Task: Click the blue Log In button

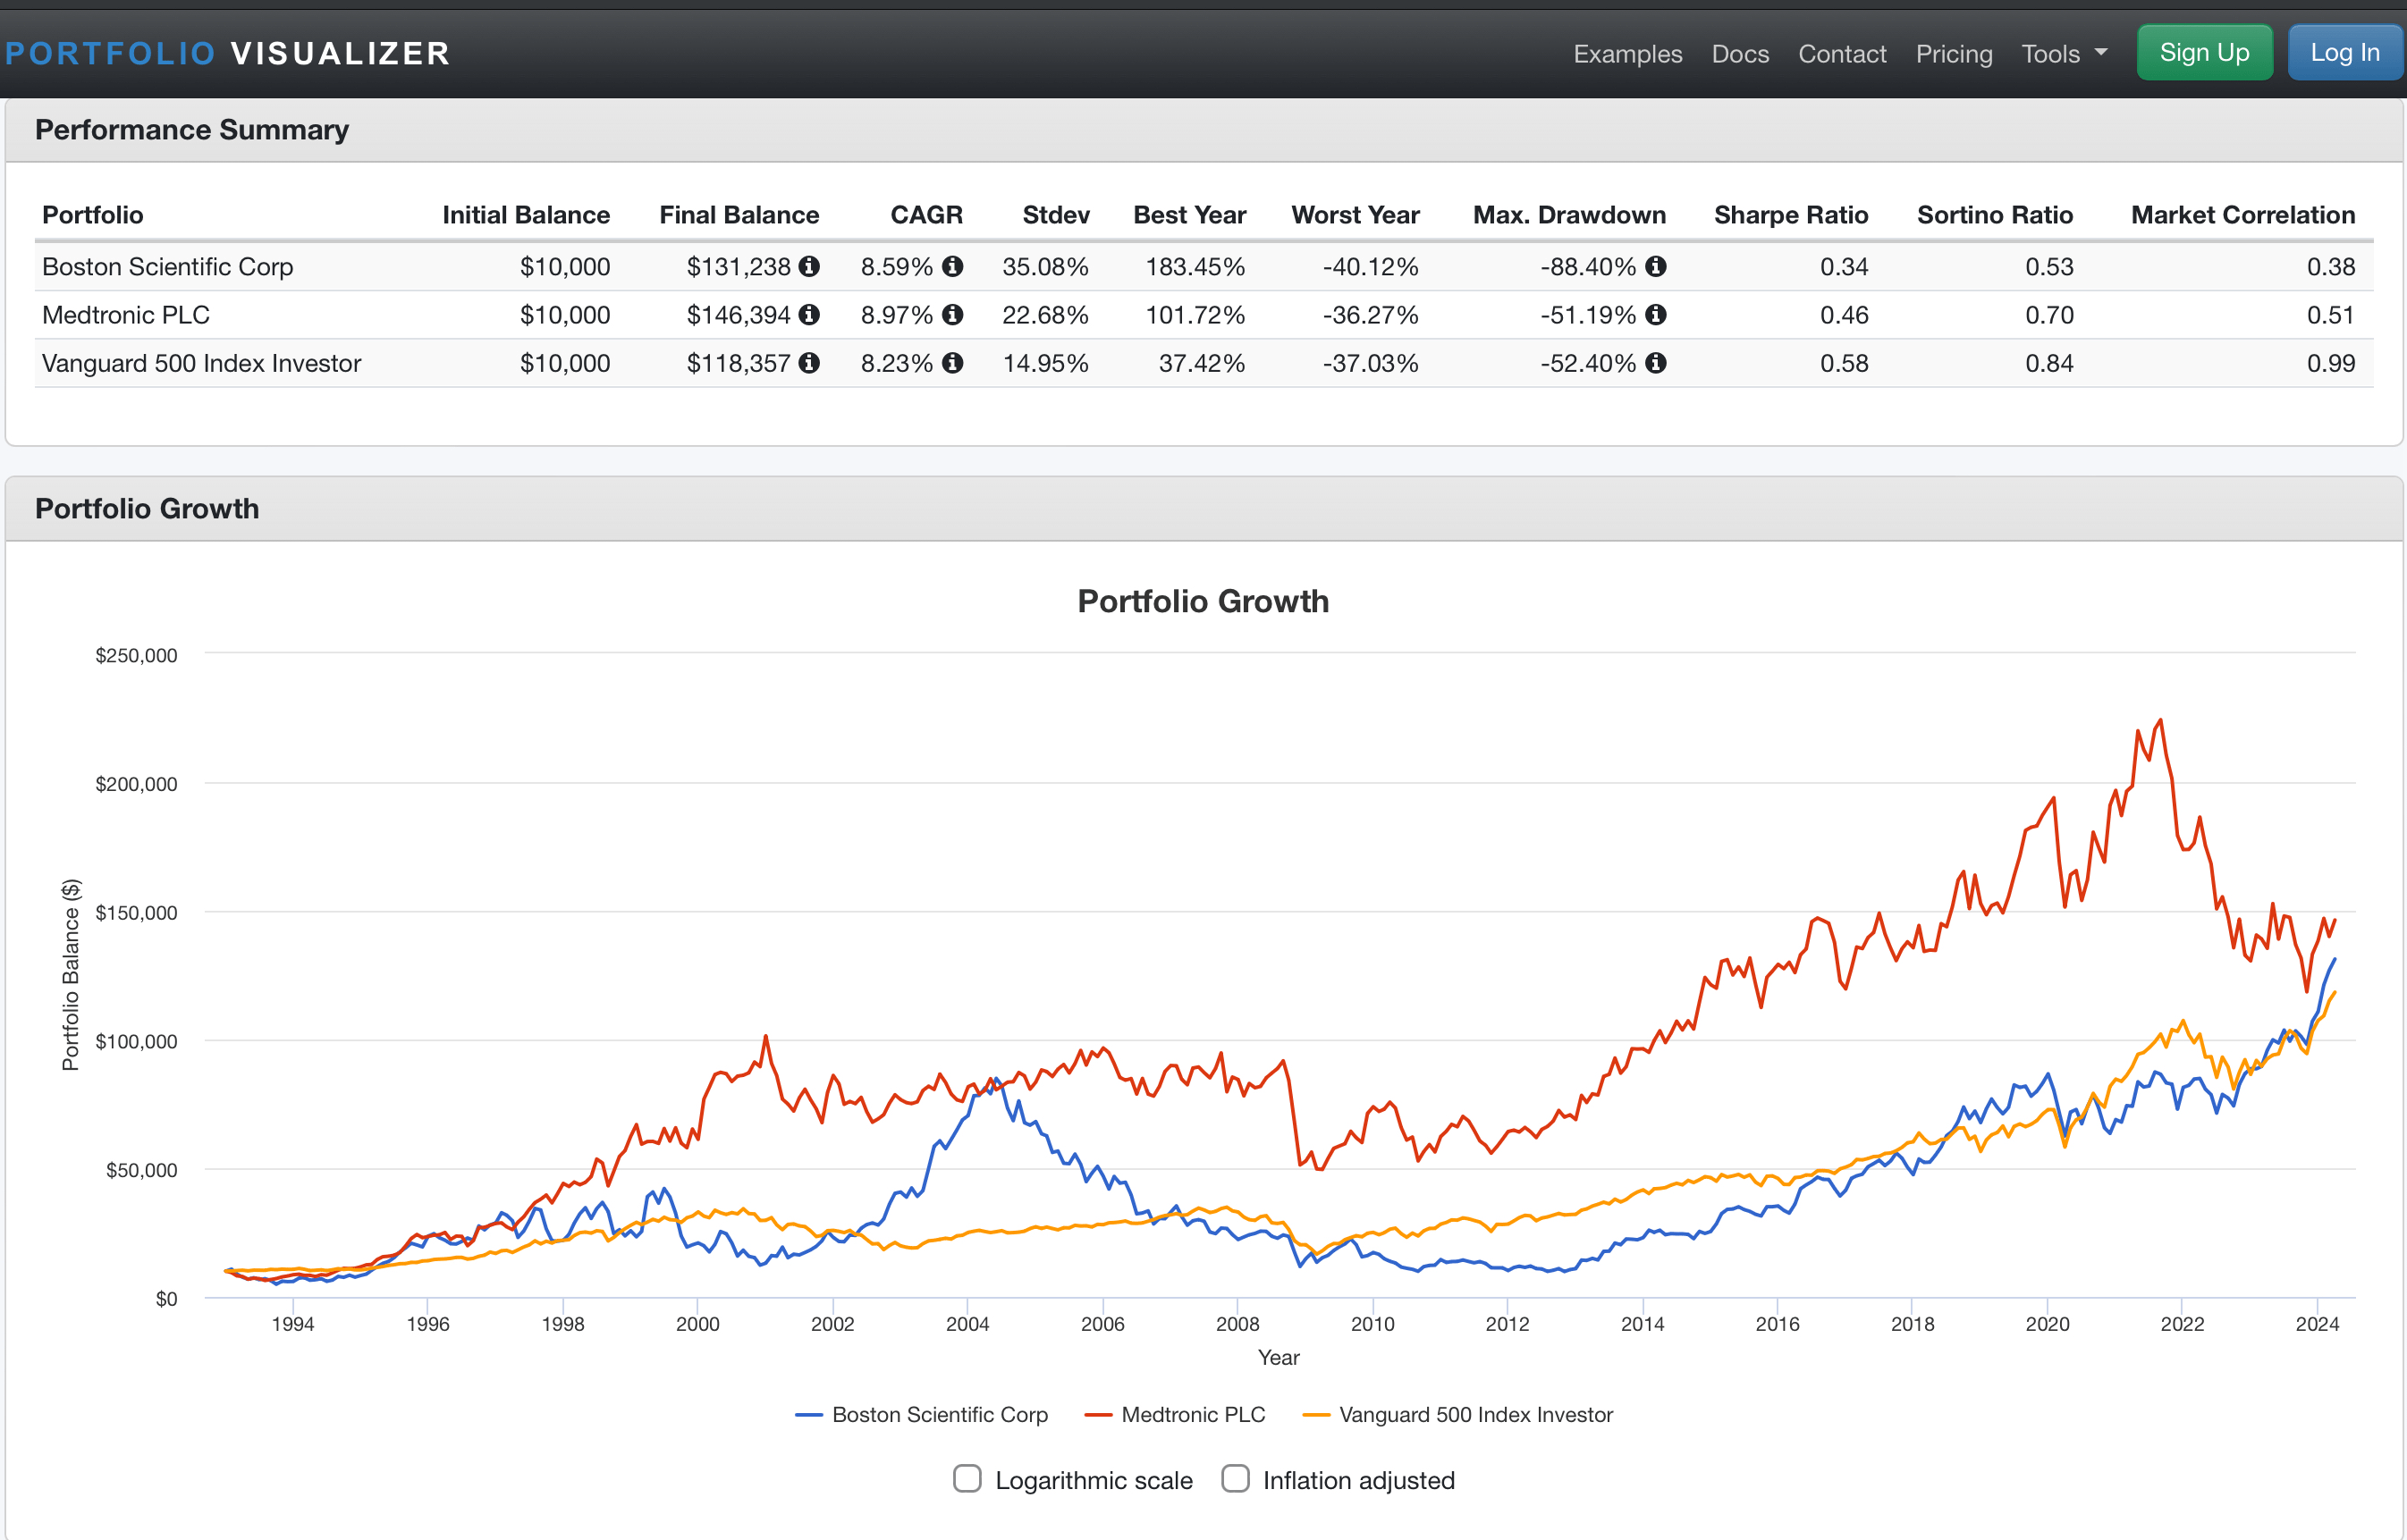Action: click(x=2344, y=53)
